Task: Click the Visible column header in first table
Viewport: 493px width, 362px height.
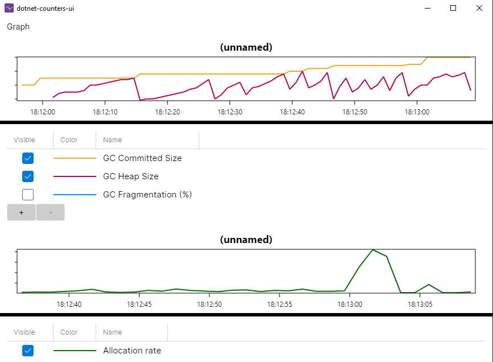Action: (24, 140)
